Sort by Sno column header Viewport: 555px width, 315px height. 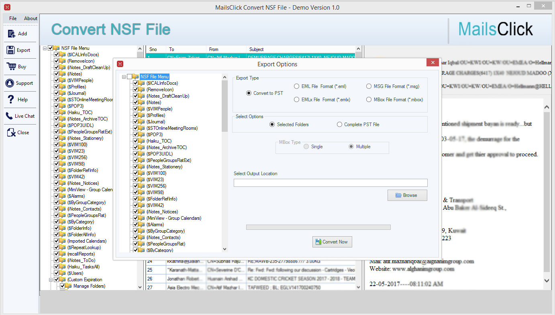coord(156,49)
